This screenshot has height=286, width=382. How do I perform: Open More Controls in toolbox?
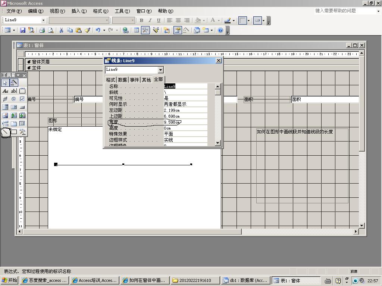click(x=22, y=132)
